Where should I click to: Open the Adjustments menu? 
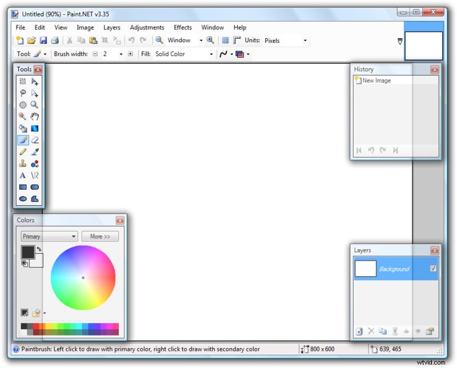(x=147, y=27)
